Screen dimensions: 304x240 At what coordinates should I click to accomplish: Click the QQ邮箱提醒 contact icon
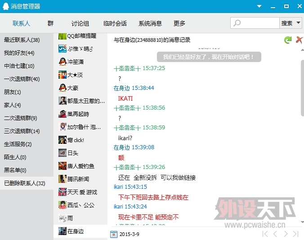(x=63, y=36)
